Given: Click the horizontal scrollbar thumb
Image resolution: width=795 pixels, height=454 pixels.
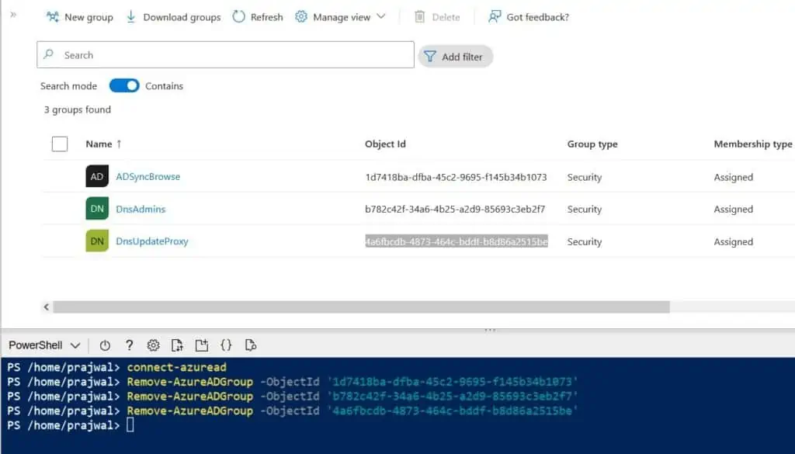Looking at the screenshot, I should pyautogui.click(x=361, y=307).
